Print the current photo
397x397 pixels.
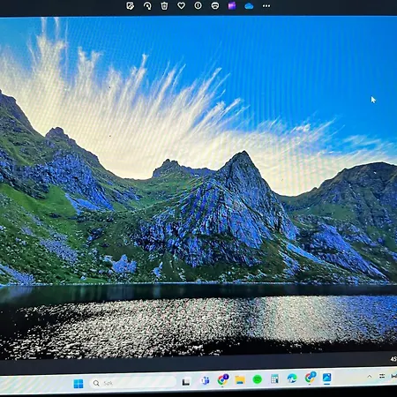click(x=215, y=5)
